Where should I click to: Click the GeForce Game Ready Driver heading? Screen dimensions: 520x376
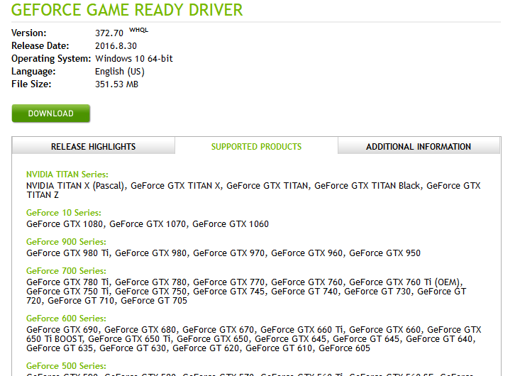click(x=127, y=10)
